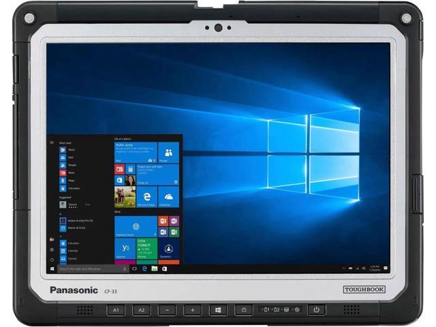Launch the Word small tile in Work group
This screenshot has height=327, width=436.
[x=163, y=232]
